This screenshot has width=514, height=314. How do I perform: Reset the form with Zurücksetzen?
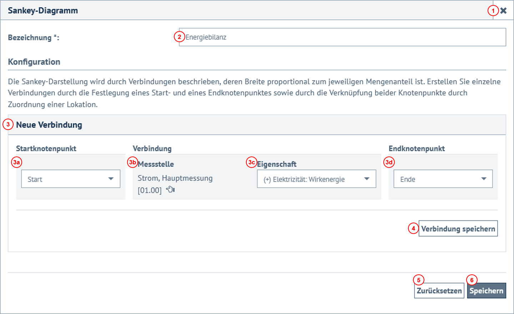(439, 290)
